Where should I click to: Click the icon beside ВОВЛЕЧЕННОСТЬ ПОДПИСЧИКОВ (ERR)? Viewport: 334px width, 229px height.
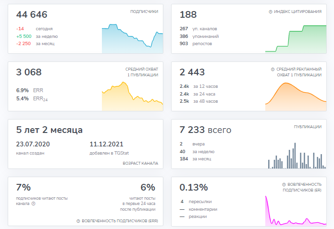pyautogui.click(x=78, y=221)
